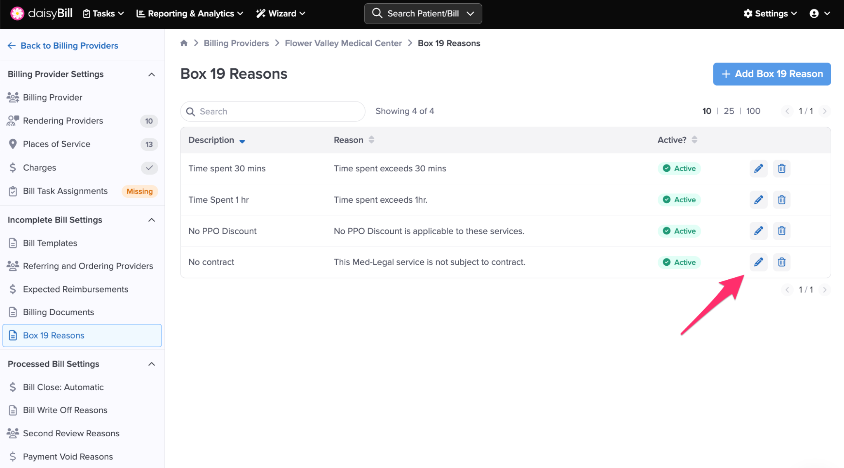Collapse the Billing Provider Settings section
Screen dimensions: 844x468
151,75
